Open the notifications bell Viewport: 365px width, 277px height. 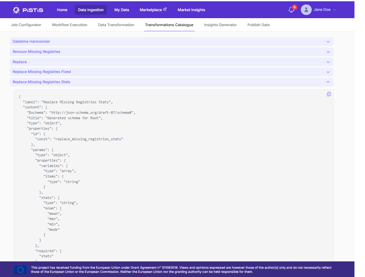coord(291,10)
